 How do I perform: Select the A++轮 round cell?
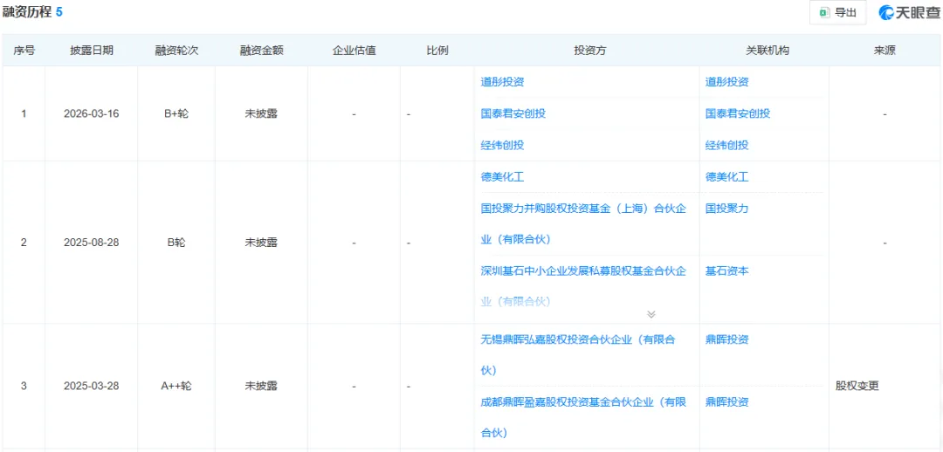click(176, 386)
